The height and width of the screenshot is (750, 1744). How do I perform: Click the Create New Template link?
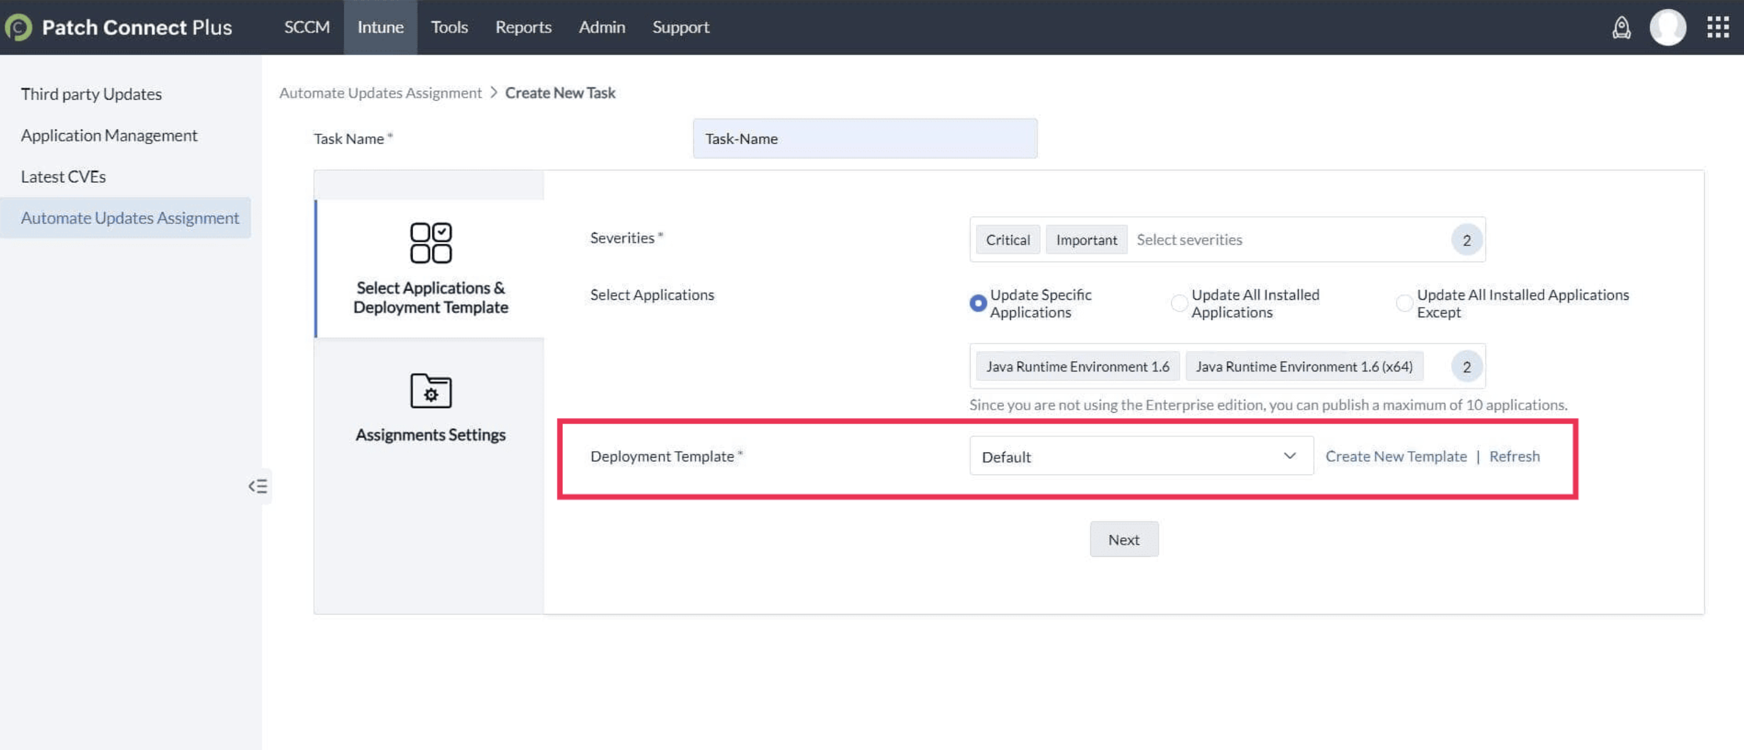click(1395, 457)
